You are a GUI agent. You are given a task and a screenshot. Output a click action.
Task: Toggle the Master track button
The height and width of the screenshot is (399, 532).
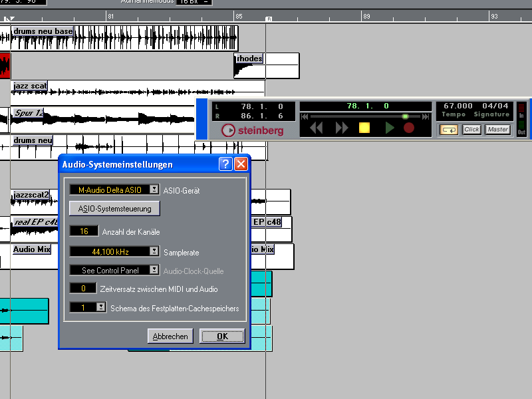497,130
